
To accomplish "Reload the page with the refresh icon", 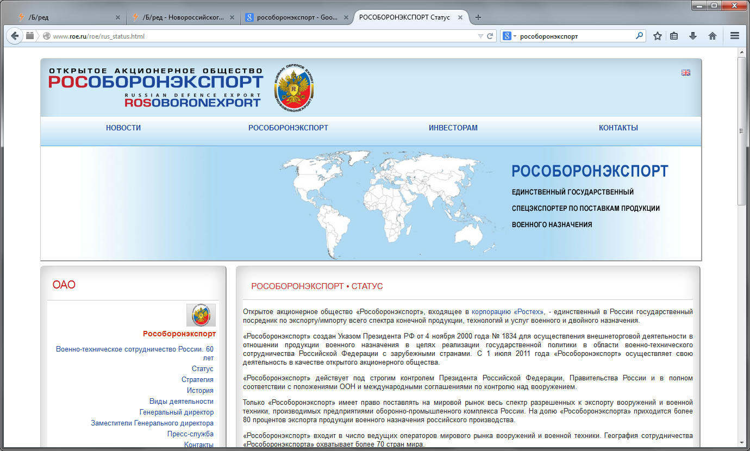I will pos(490,36).
